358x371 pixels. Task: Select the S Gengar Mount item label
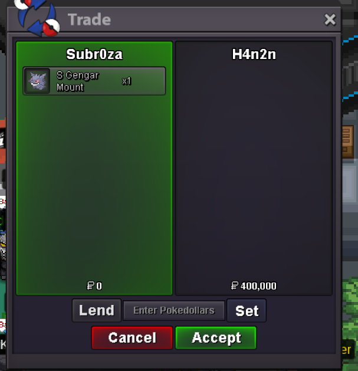(77, 81)
